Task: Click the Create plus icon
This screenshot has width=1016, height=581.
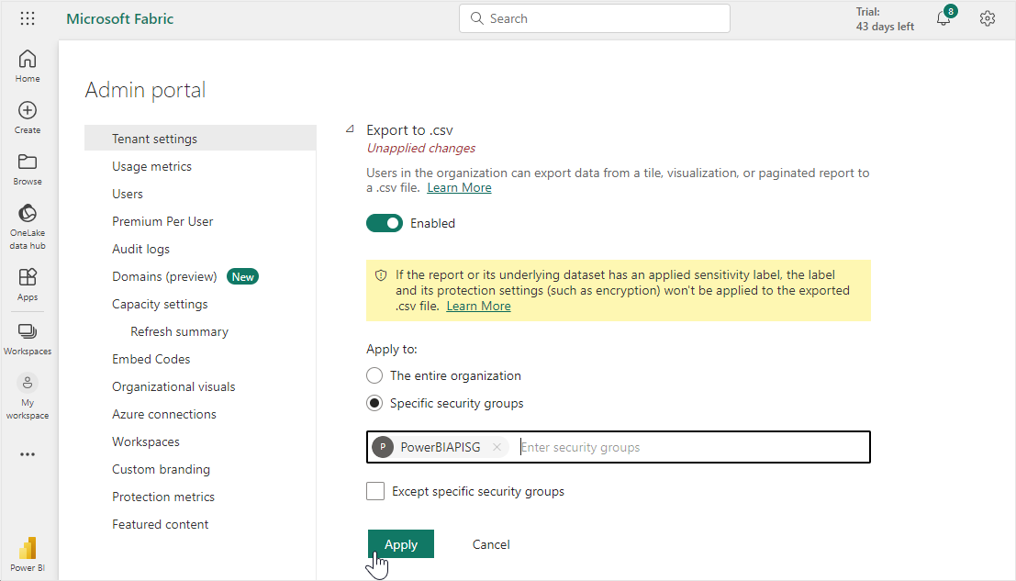Action: (28, 117)
